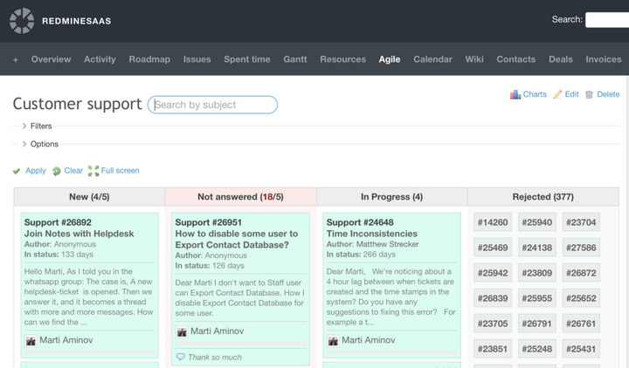Click the Full screen icon
Image resolution: width=629 pixels, height=368 pixels.
tap(93, 171)
